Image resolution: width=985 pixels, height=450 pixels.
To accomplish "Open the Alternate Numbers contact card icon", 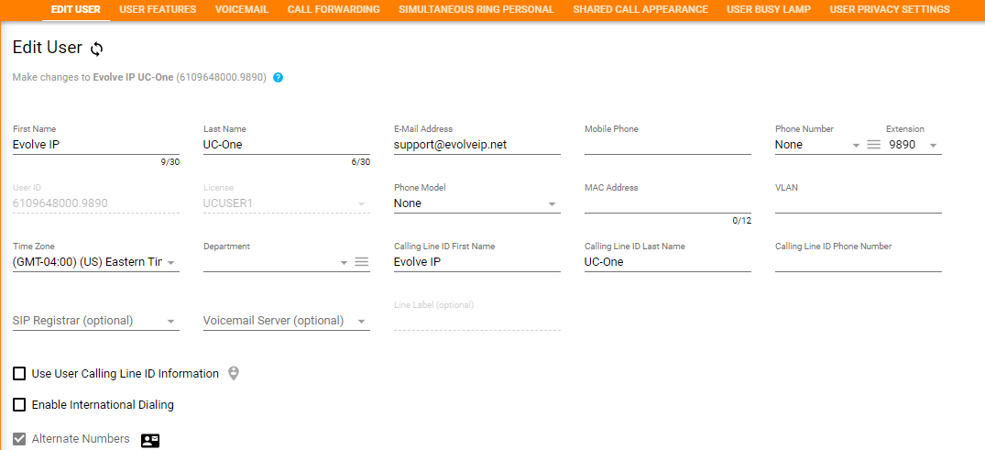I will tap(150, 440).
